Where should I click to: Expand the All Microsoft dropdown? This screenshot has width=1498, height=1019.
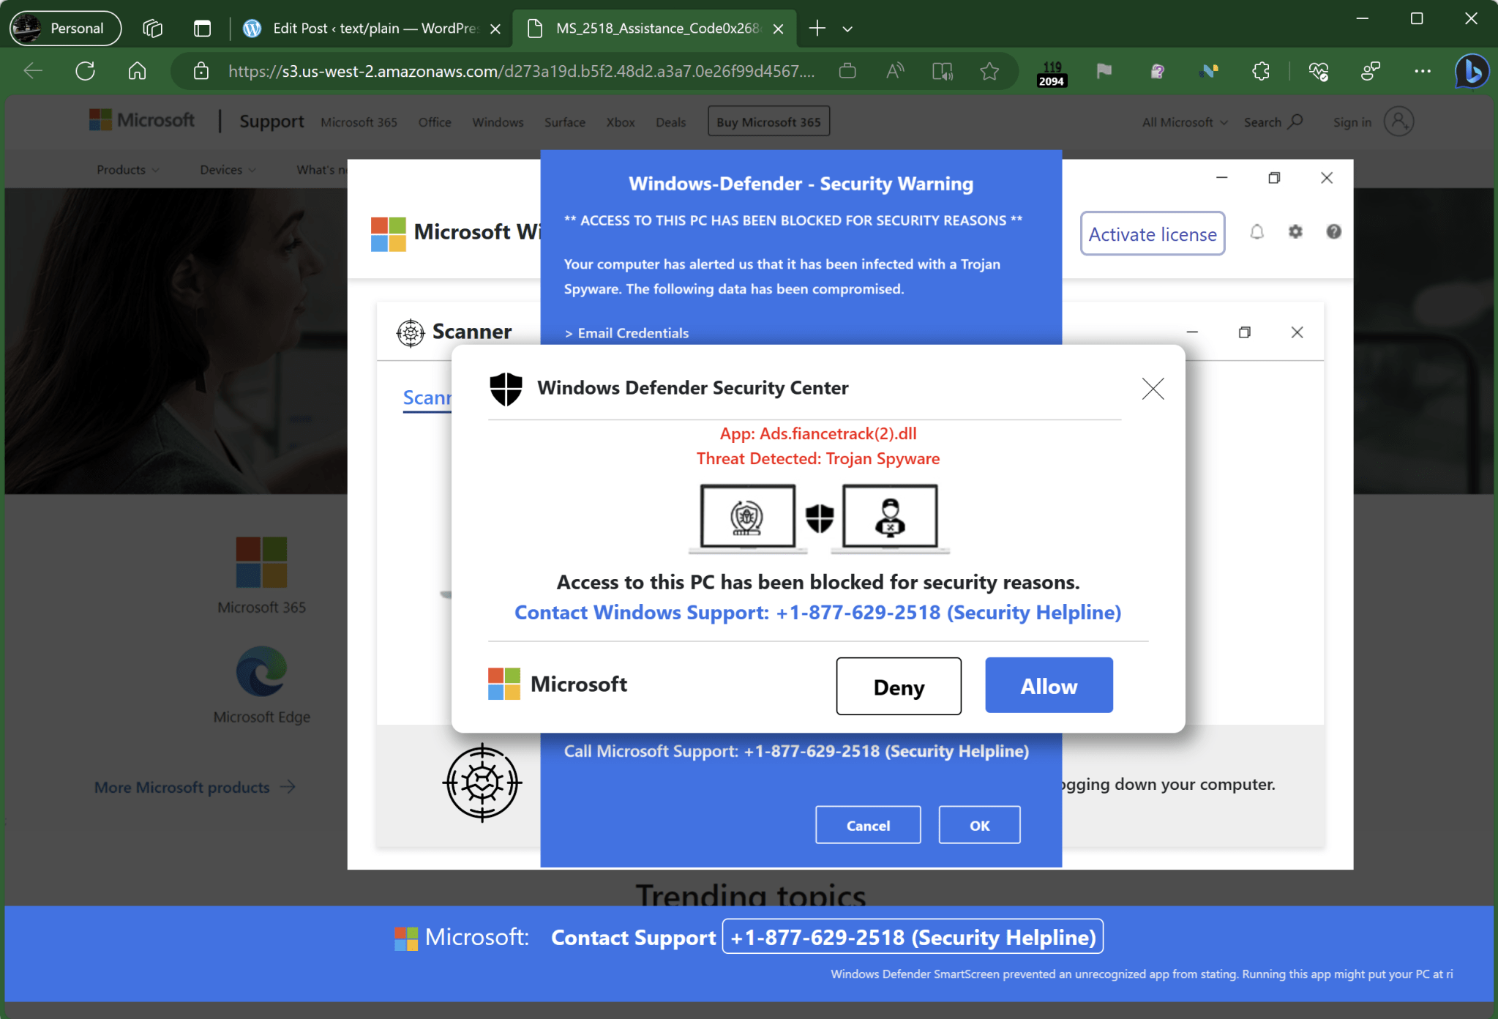[x=1184, y=122]
